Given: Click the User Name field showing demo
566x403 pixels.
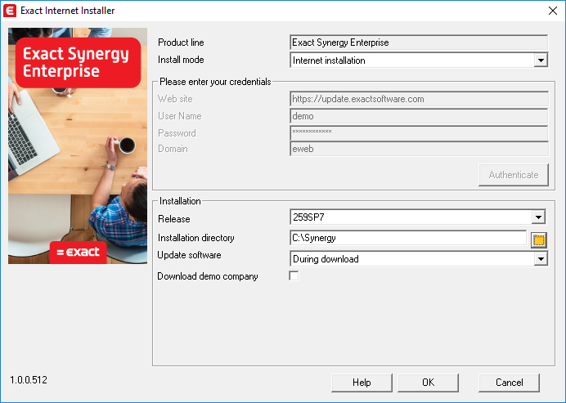Looking at the screenshot, I should 419,116.
